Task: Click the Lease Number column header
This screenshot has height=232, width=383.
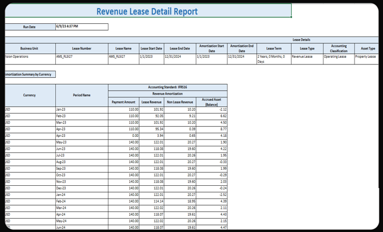Action: [81, 49]
